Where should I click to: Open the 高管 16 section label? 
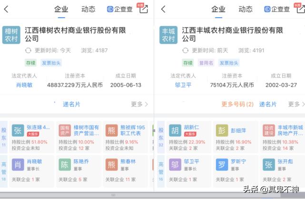click(x=161, y=171)
